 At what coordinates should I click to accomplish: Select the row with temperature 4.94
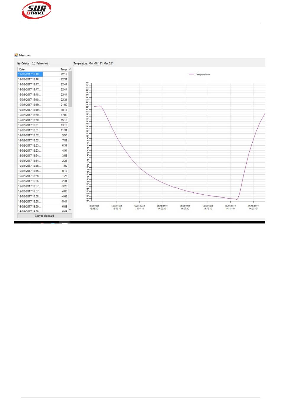point(43,150)
